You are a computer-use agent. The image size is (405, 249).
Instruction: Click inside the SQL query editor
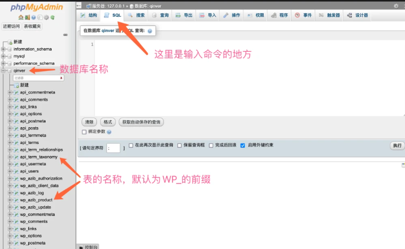coord(244,77)
